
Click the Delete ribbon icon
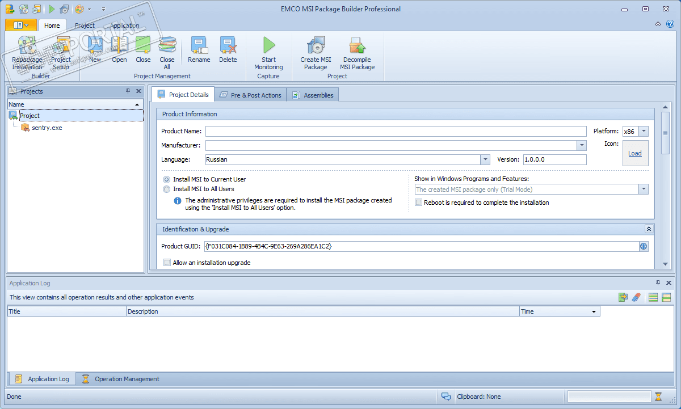tap(228, 50)
